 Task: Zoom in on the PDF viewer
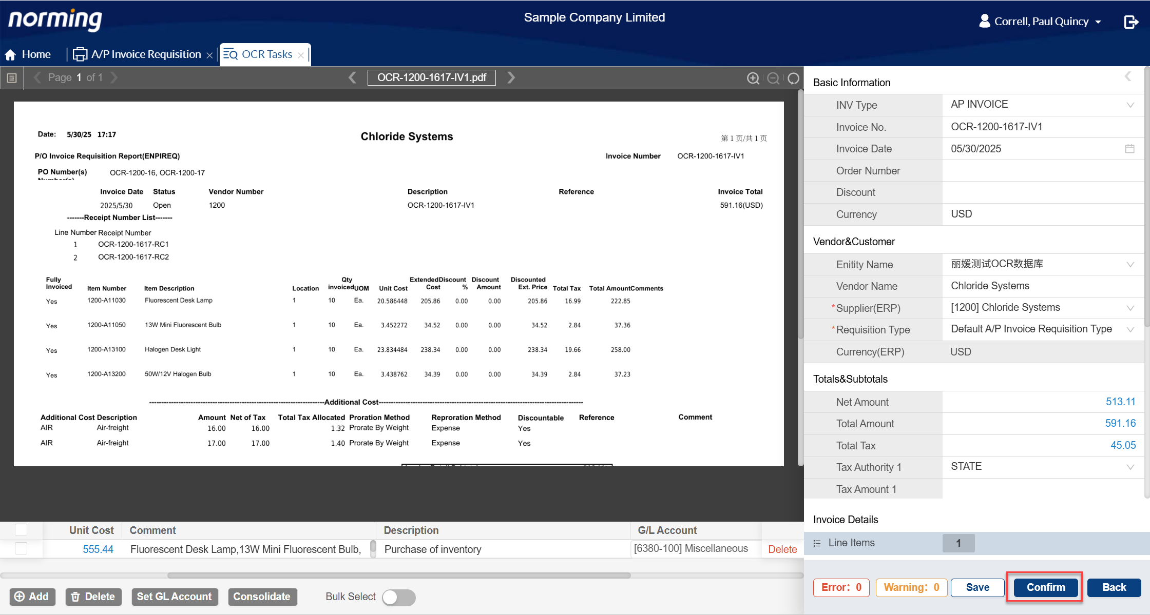(x=753, y=78)
